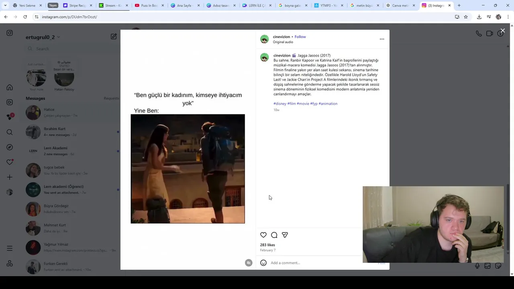Open message Requests
The height and width of the screenshot is (289, 514).
pyautogui.click(x=111, y=98)
